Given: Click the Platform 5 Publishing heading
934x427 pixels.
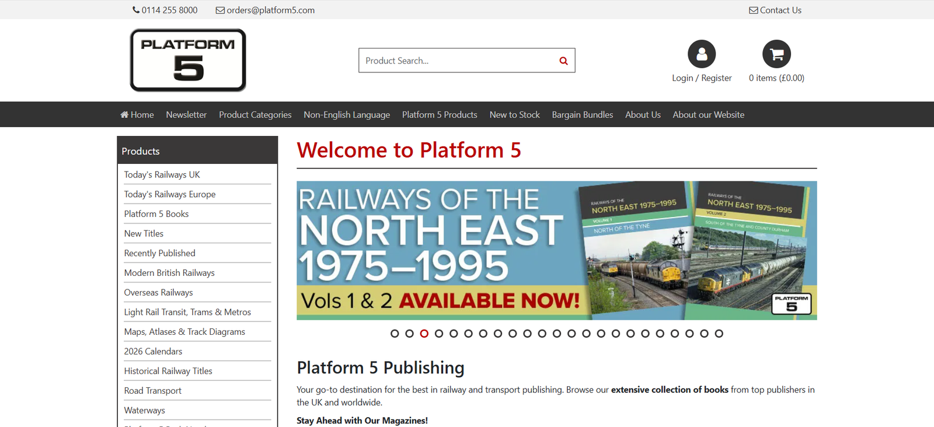Looking at the screenshot, I should [x=381, y=367].
